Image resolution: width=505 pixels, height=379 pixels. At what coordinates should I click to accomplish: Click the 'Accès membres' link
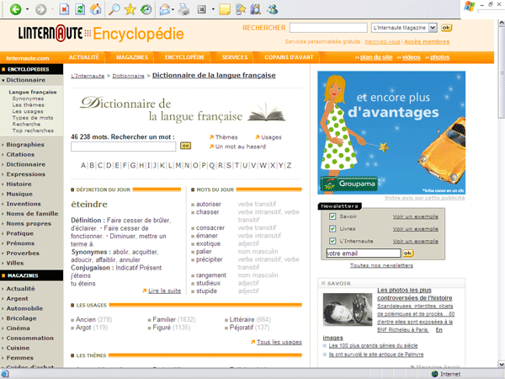(x=427, y=41)
